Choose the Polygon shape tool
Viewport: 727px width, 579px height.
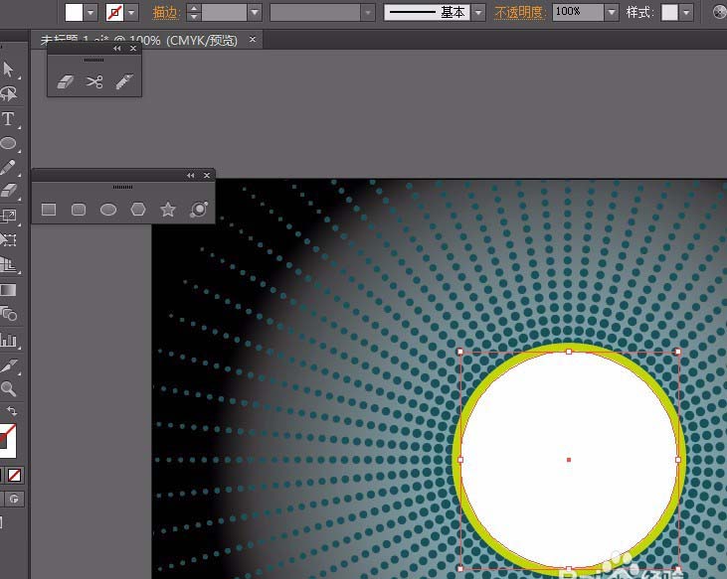[138, 210]
